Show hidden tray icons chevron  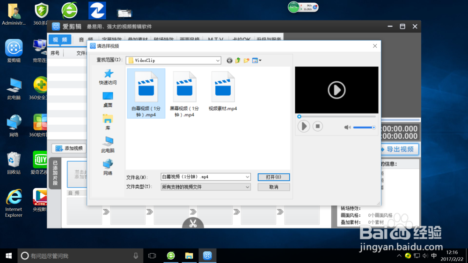[x=399, y=256]
